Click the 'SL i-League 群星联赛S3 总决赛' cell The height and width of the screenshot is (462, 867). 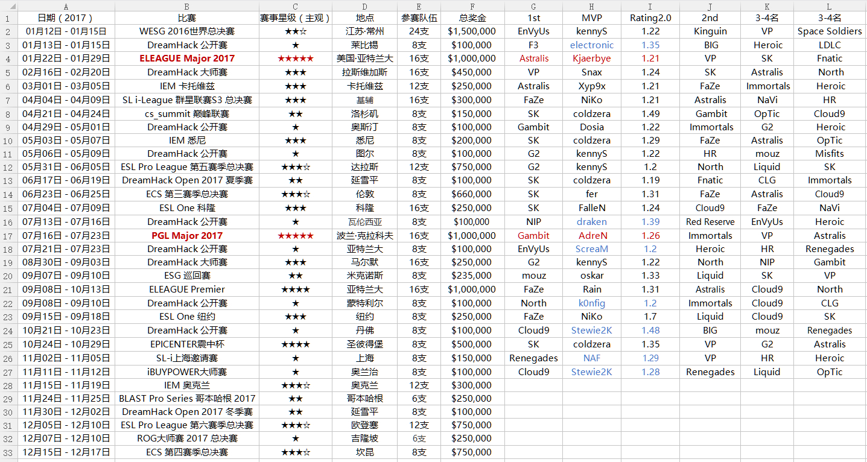187,100
